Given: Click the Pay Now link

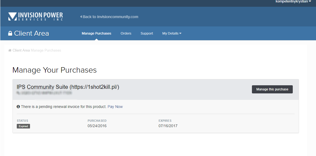Looking at the screenshot, I should (115, 107).
